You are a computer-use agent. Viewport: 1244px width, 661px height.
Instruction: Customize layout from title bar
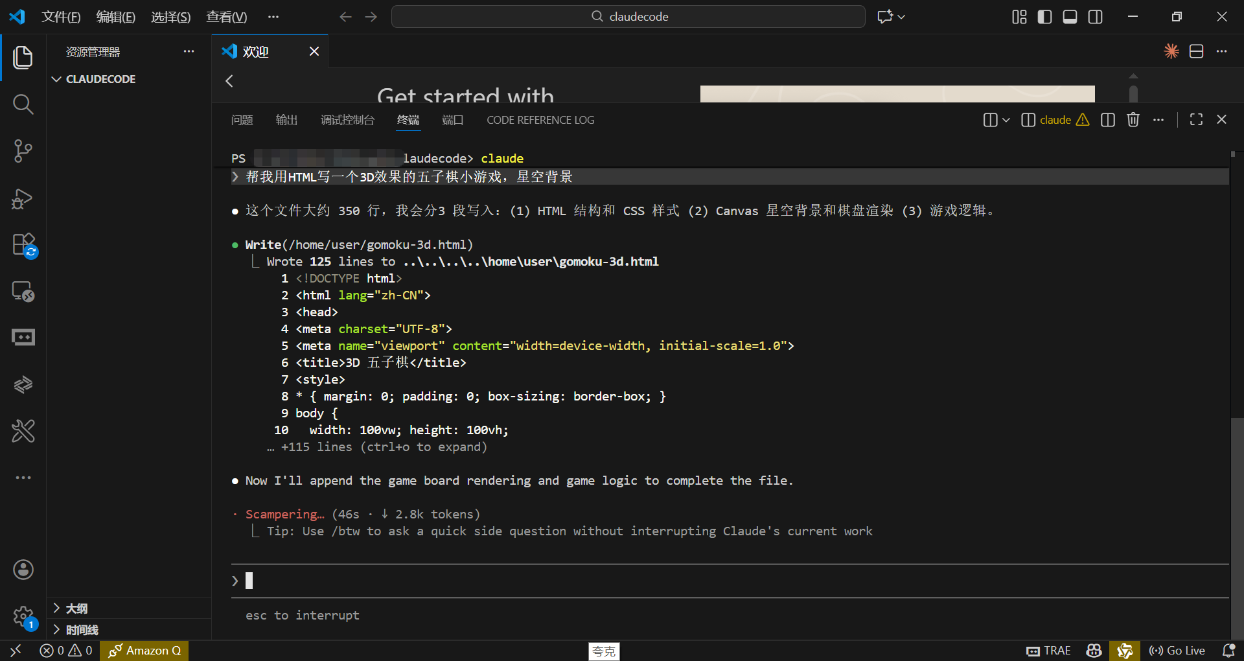point(1020,17)
